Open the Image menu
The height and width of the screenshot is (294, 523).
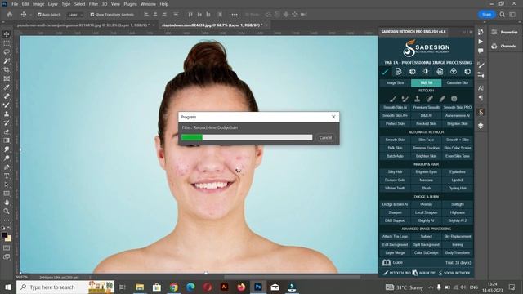point(38,4)
